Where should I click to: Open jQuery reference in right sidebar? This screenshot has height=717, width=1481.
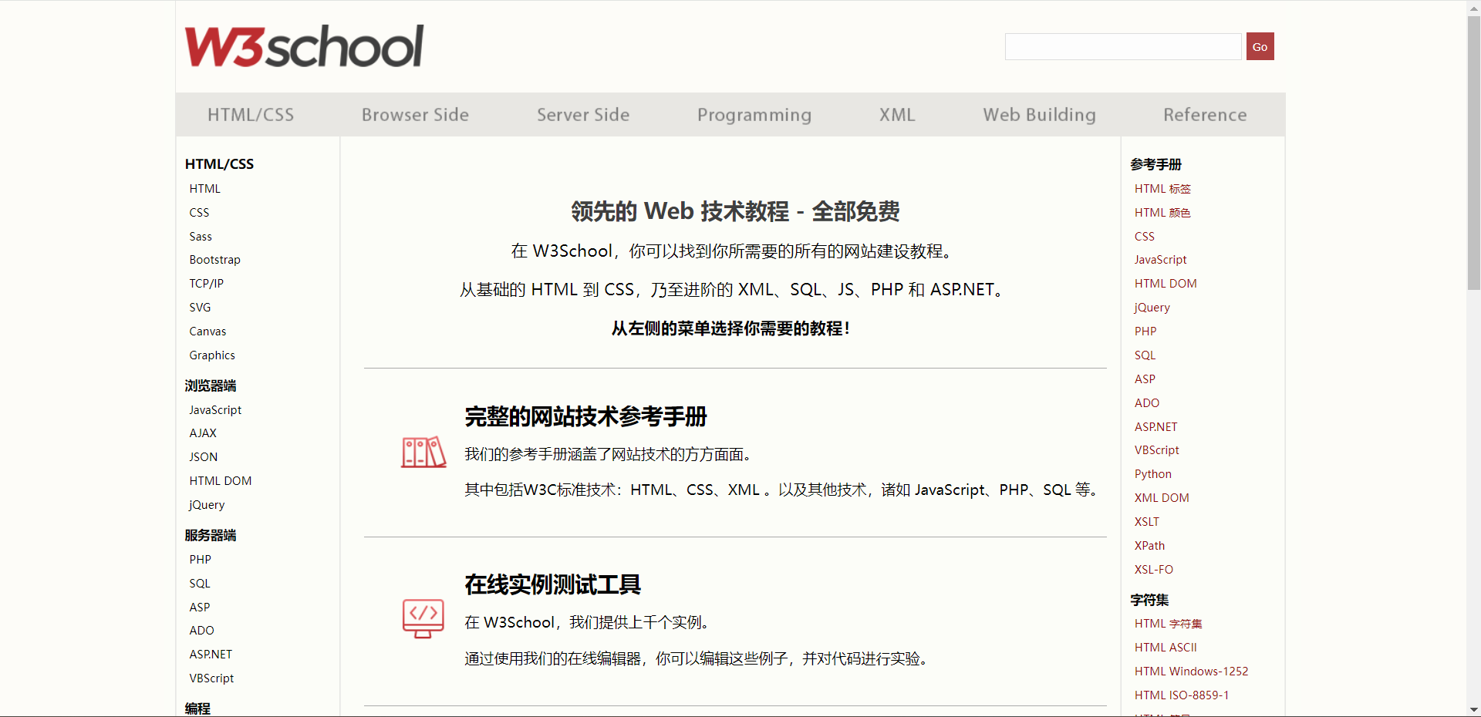[1152, 308]
